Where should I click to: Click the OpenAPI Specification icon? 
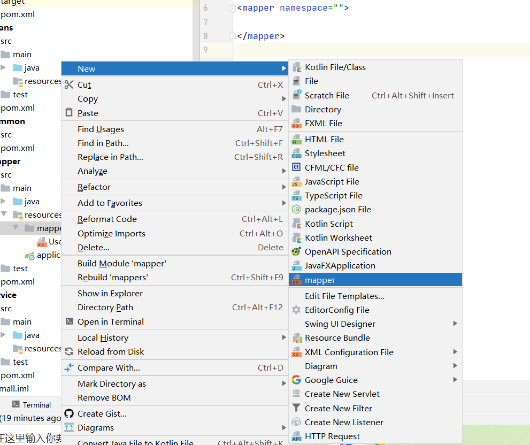click(296, 251)
